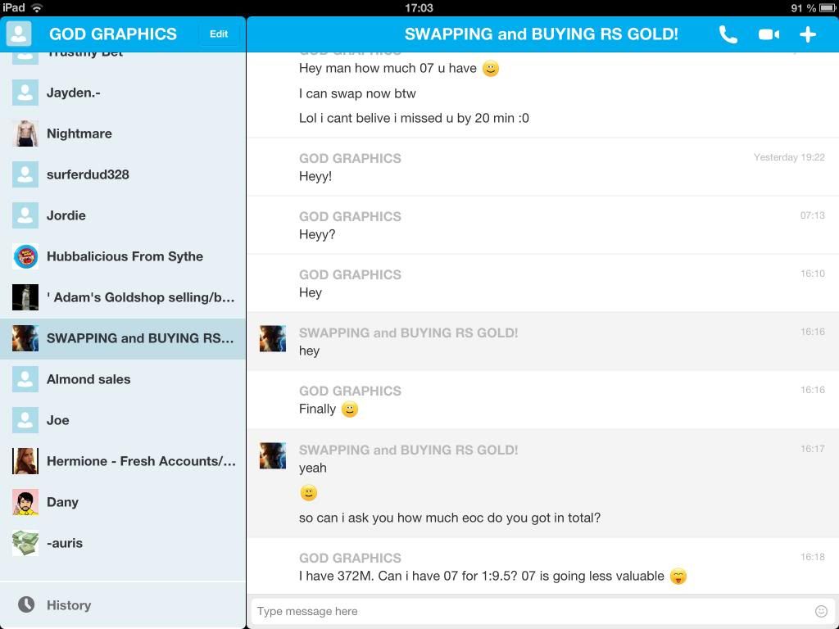Select Hubbalicious From Sythe conversation
839x629 pixels.
[125, 256]
